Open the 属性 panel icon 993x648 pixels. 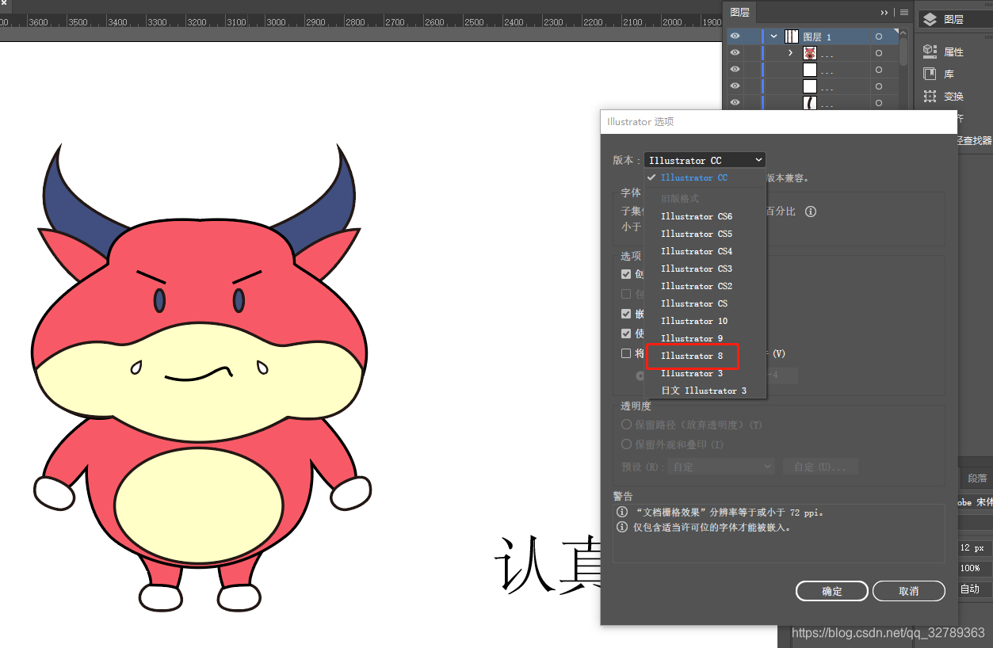pyautogui.click(x=930, y=51)
